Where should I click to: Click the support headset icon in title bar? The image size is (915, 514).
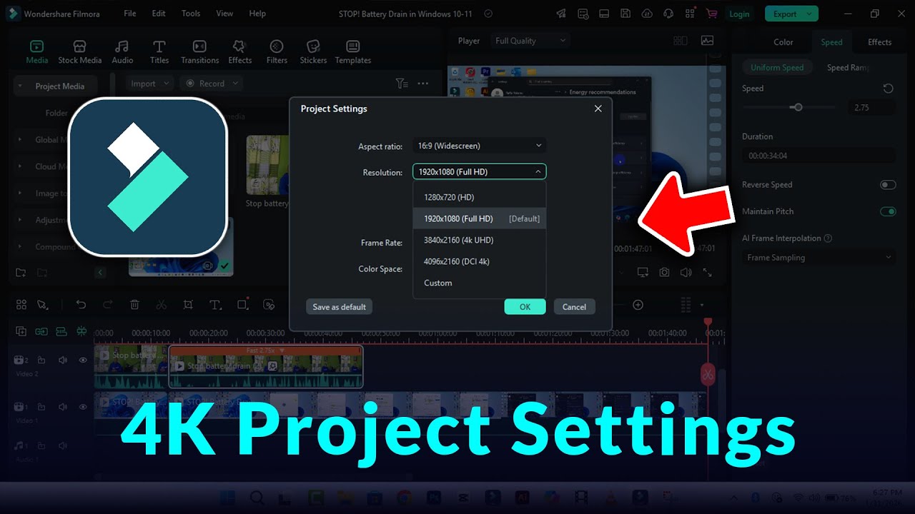click(x=668, y=14)
